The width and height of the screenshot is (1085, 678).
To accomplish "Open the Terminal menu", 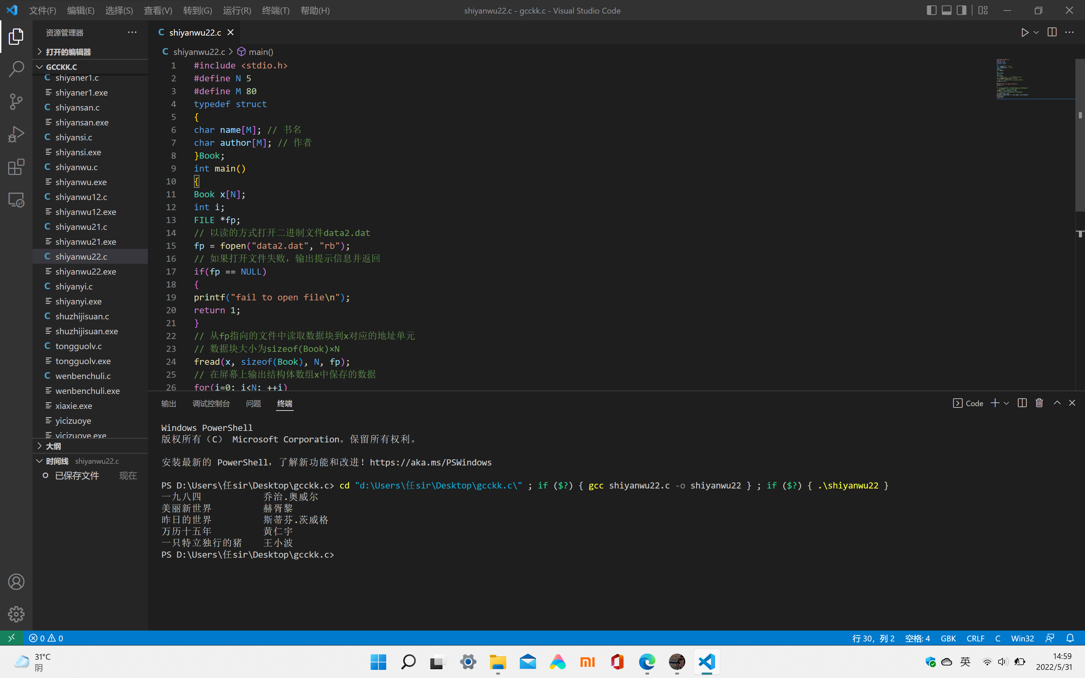I will tap(276, 10).
